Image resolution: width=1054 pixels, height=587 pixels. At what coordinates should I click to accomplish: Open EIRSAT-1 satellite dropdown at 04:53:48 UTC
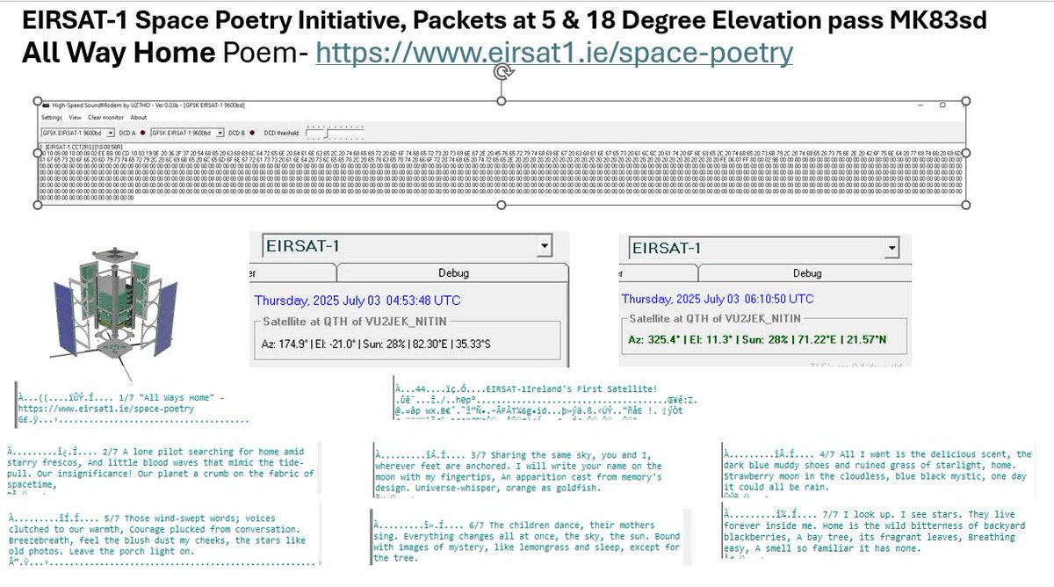545,245
